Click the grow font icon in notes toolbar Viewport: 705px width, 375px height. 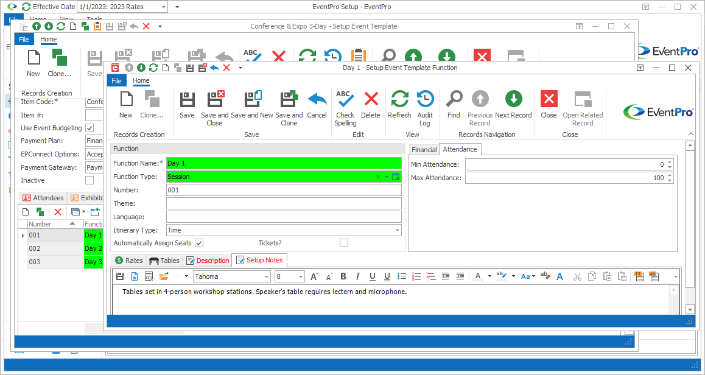(314, 276)
